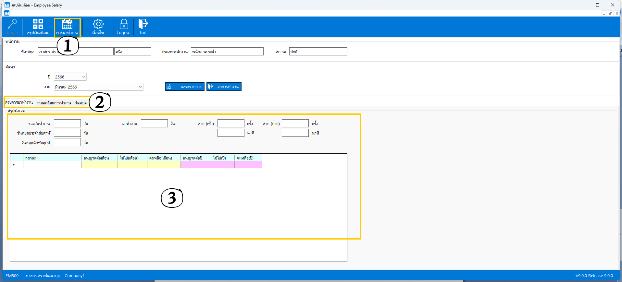Click the ประเภทพนักงาน employee type field

pyautogui.click(x=227, y=52)
